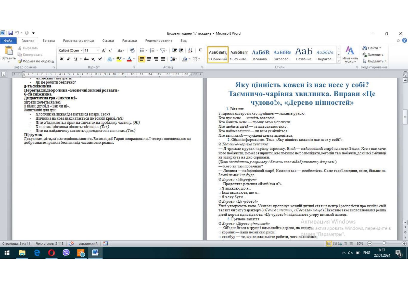The width and height of the screenshot is (408, 288).
Task: Switch to the Вид tab
Action: (x=184, y=41)
